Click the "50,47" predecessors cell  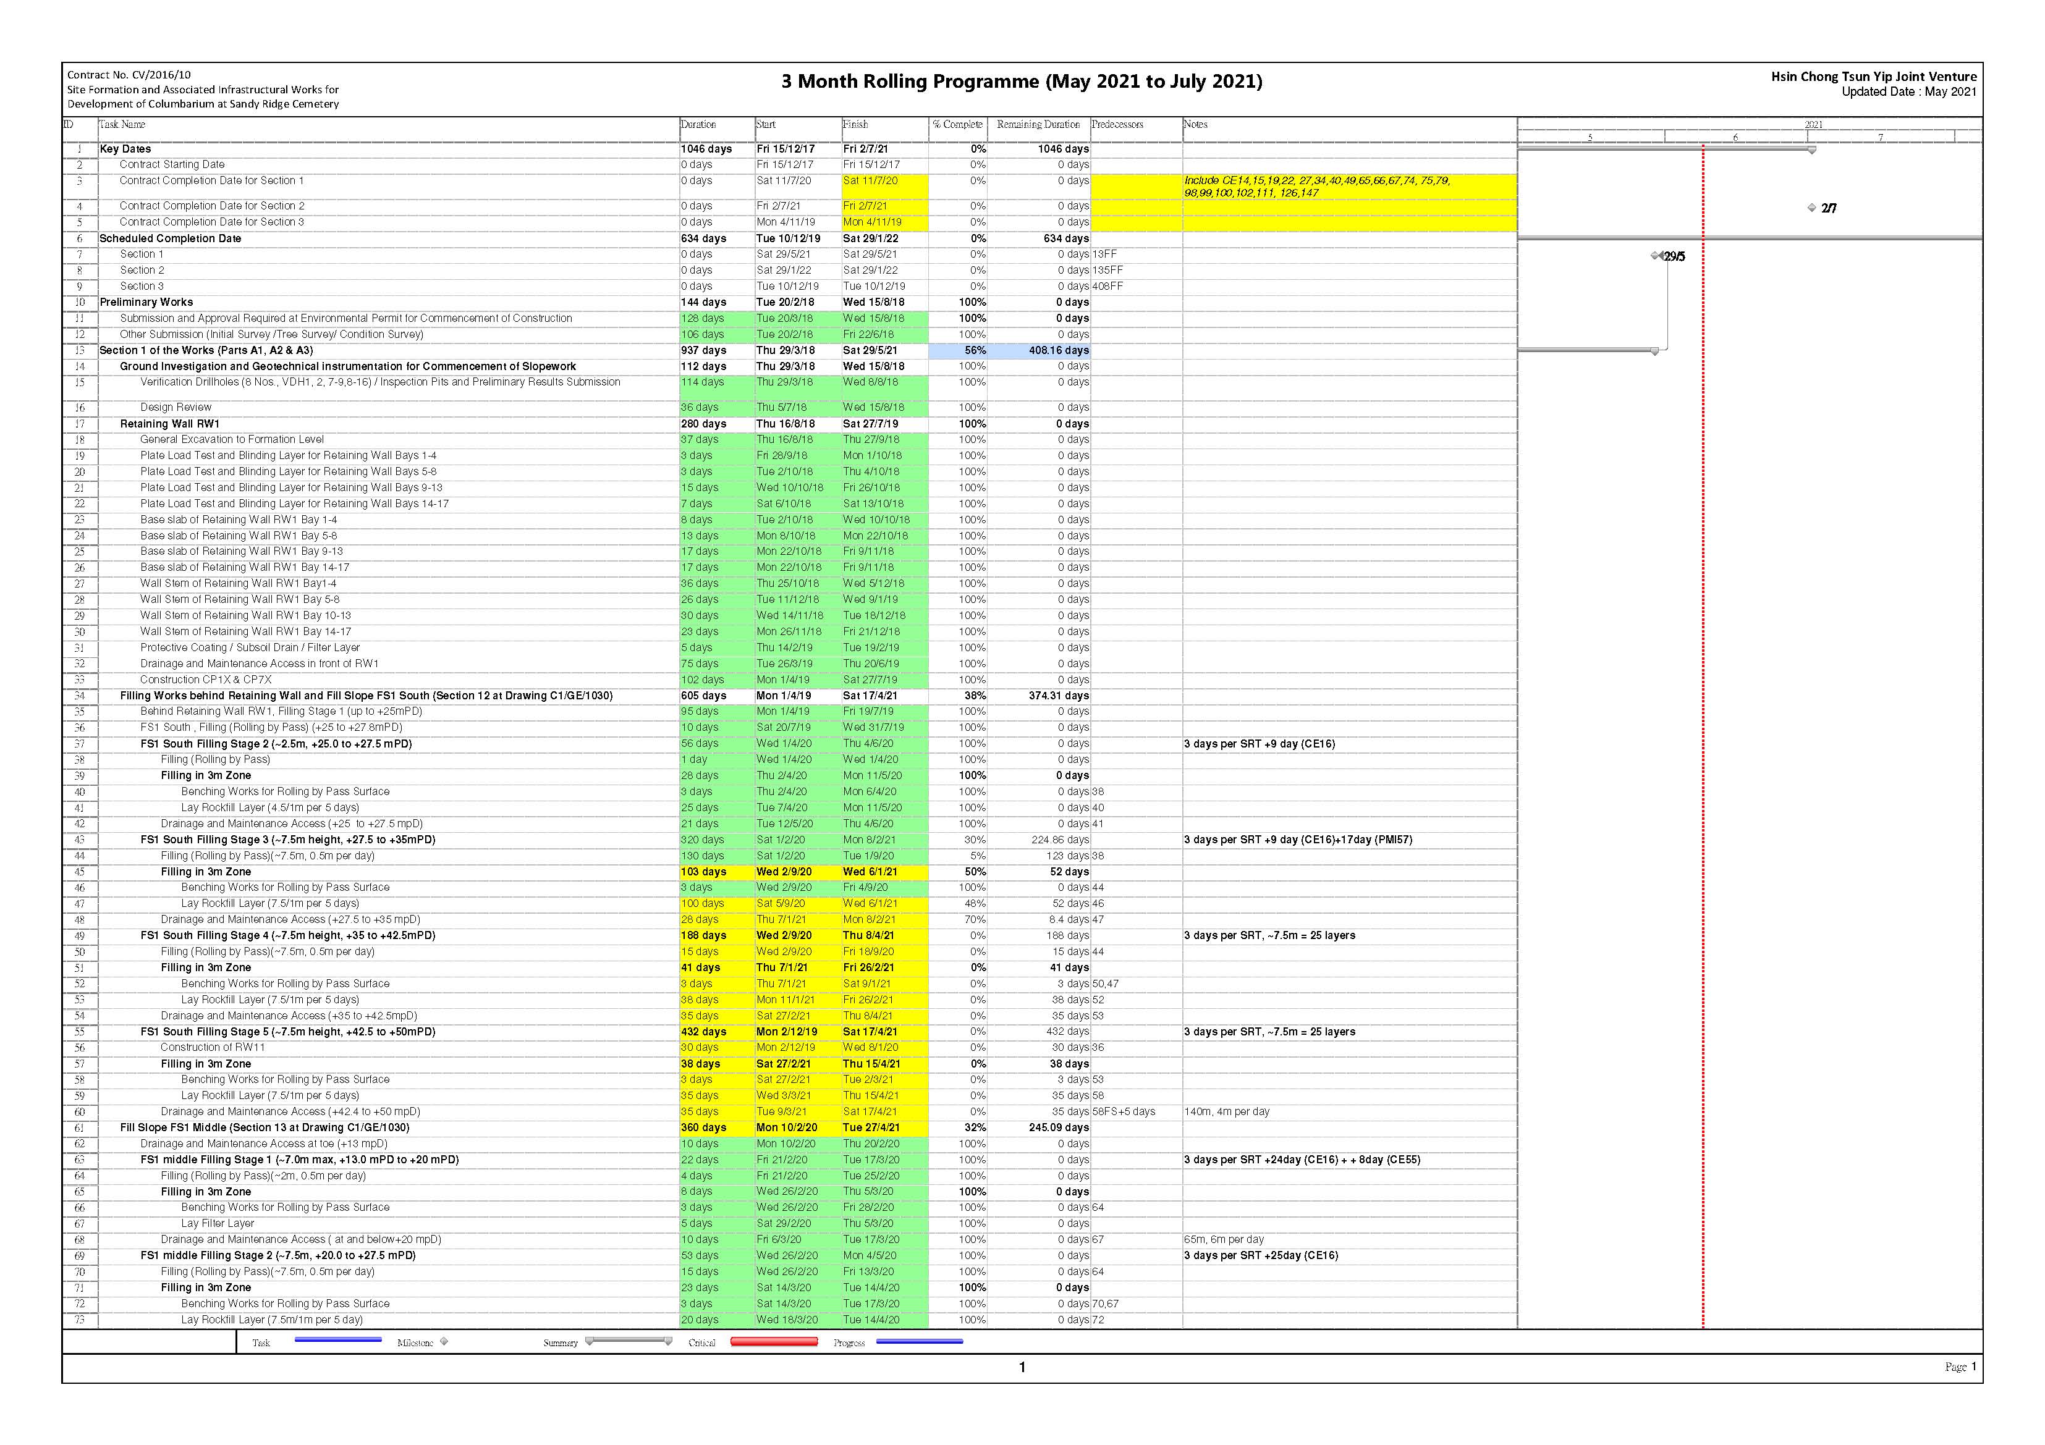(1106, 984)
